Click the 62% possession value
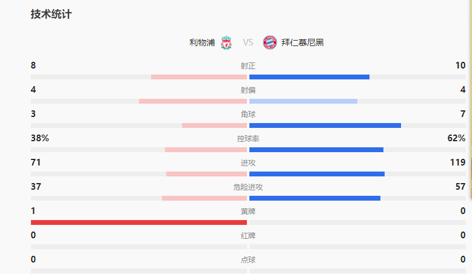The image size is (472, 274). (456, 138)
